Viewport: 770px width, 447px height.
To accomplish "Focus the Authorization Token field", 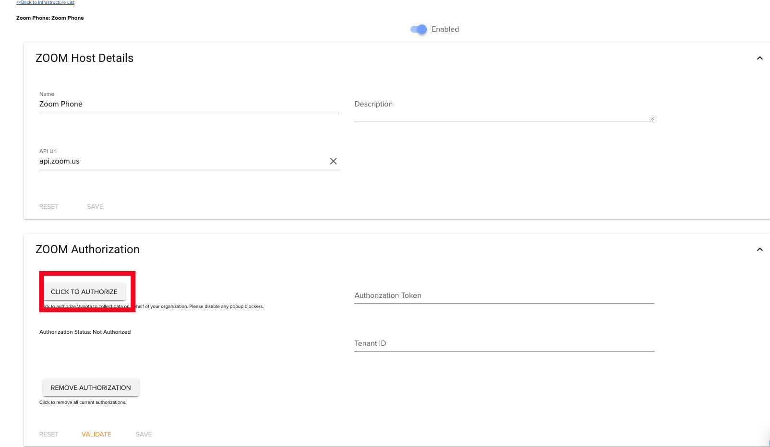I will coord(504,295).
